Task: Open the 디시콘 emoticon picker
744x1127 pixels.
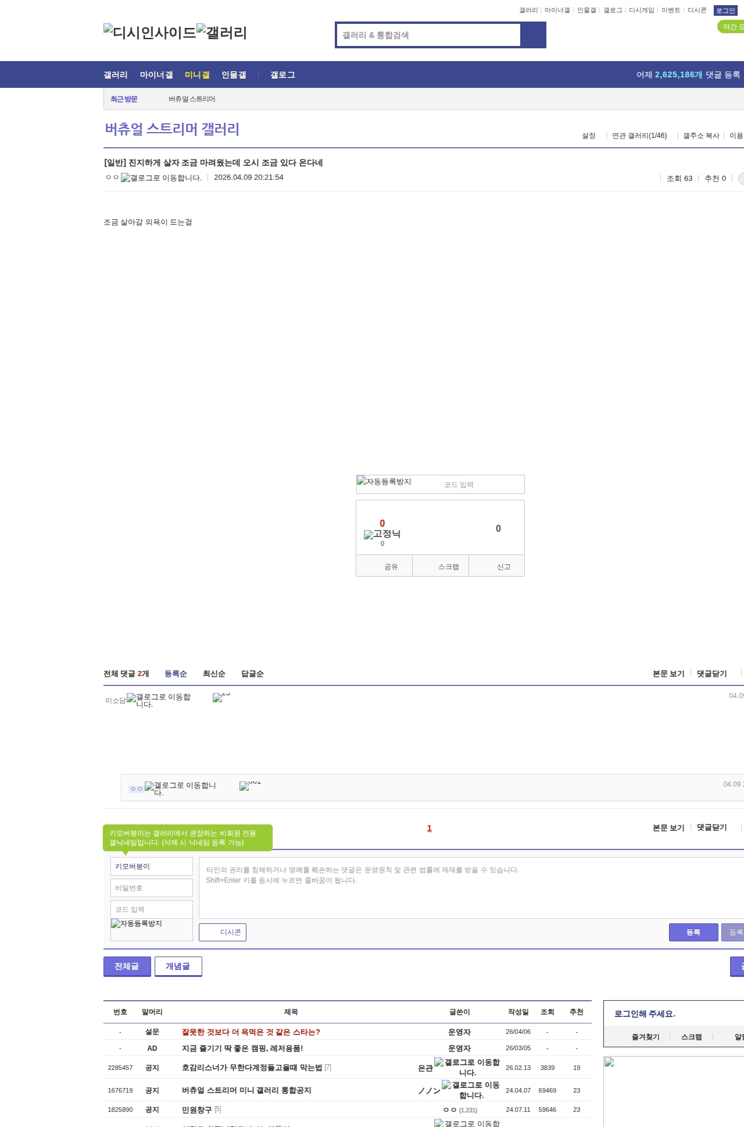Action: [x=223, y=932]
